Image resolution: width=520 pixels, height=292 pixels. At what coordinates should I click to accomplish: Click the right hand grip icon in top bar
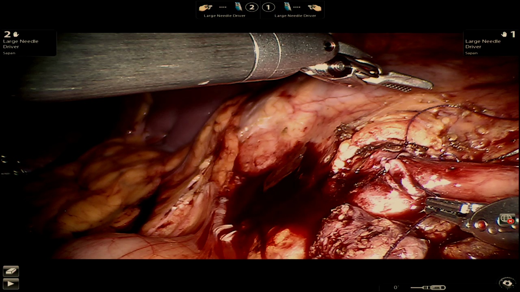pyautogui.click(x=314, y=7)
